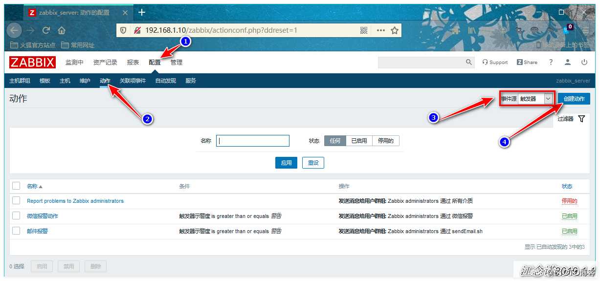Select 任何 status filter option

click(335, 141)
